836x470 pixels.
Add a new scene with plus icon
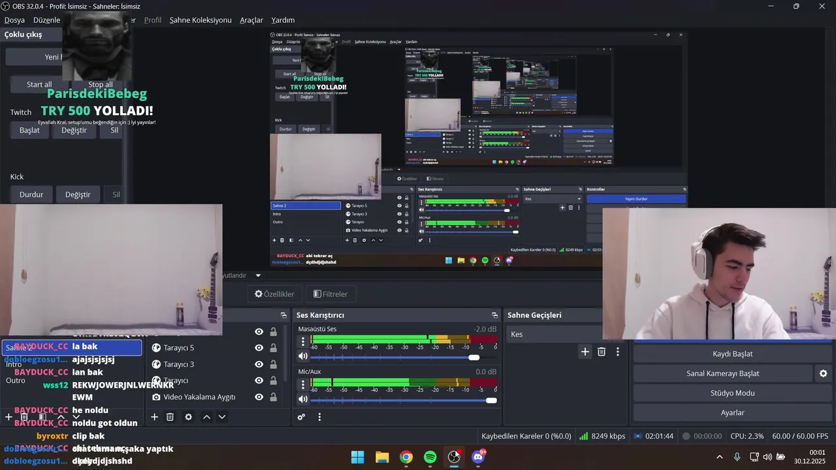pyautogui.click(x=8, y=416)
